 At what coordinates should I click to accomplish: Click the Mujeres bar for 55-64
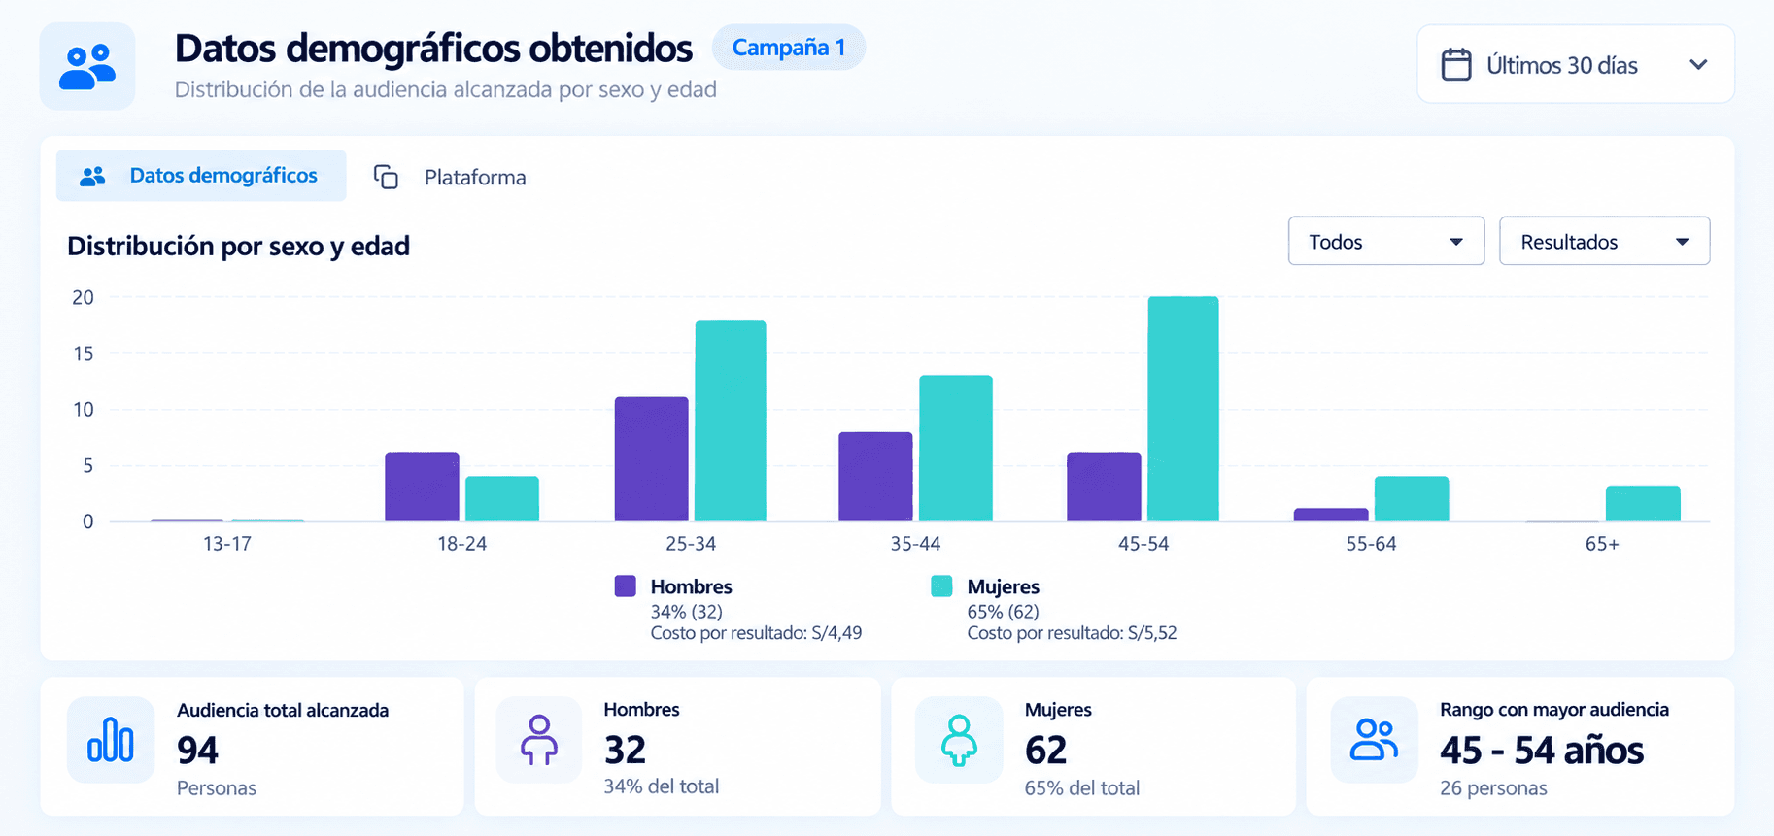1412,499
